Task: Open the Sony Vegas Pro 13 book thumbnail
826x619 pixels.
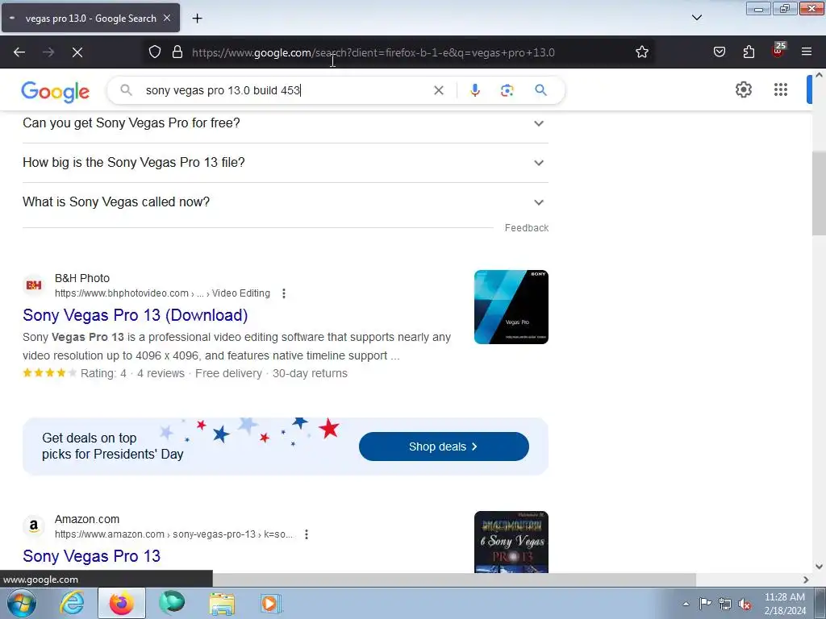Action: [511, 542]
